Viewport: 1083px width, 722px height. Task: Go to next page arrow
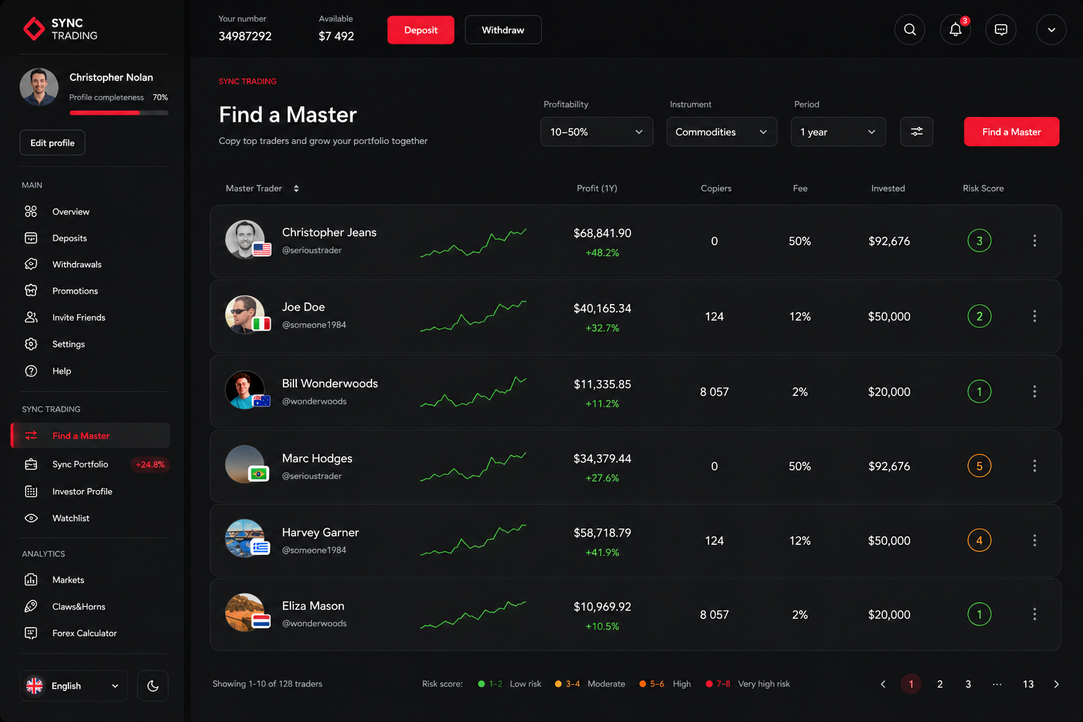point(1056,684)
